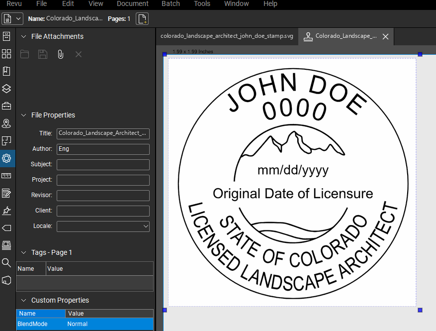Collapse the Custom Properties section
The height and width of the screenshot is (331, 436).
[24, 300]
